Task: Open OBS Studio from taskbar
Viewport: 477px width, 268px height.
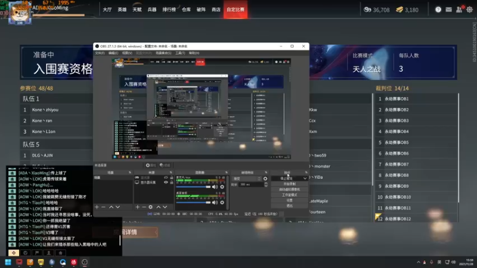Action: [85, 262]
